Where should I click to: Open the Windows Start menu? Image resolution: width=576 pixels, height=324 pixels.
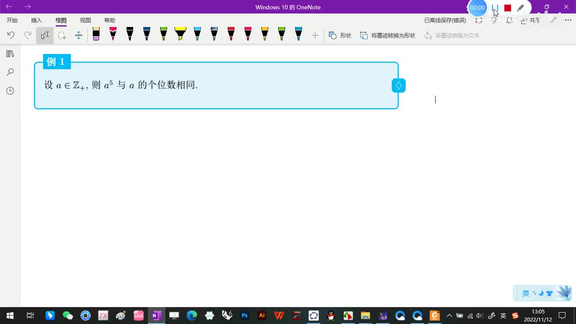pos(9,315)
